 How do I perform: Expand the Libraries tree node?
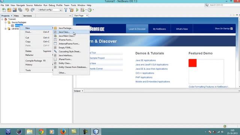point(6,29)
